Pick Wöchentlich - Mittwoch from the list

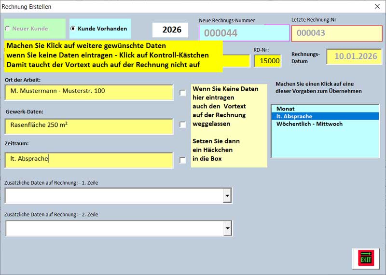coord(309,124)
